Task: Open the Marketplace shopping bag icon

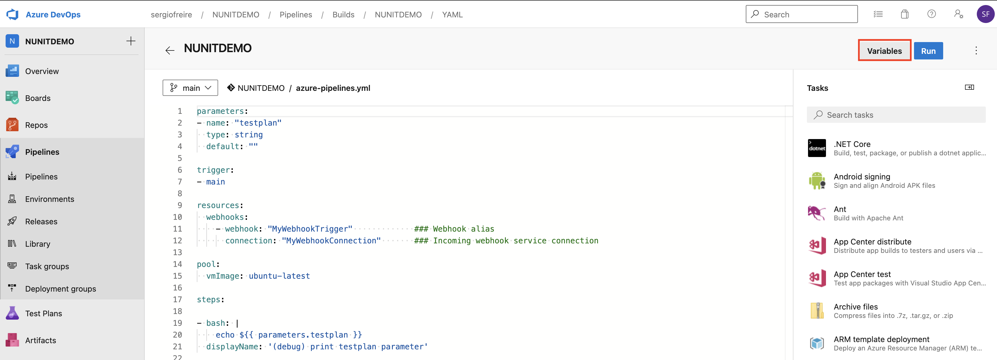Action: point(904,14)
